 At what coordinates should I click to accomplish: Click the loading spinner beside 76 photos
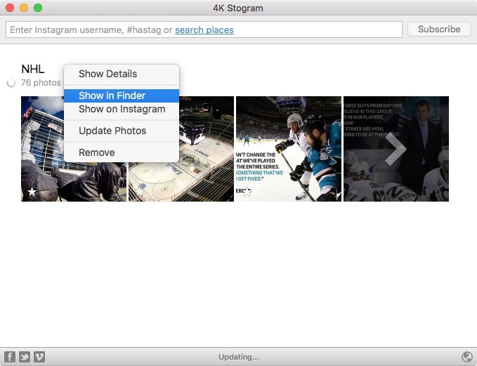coord(11,83)
